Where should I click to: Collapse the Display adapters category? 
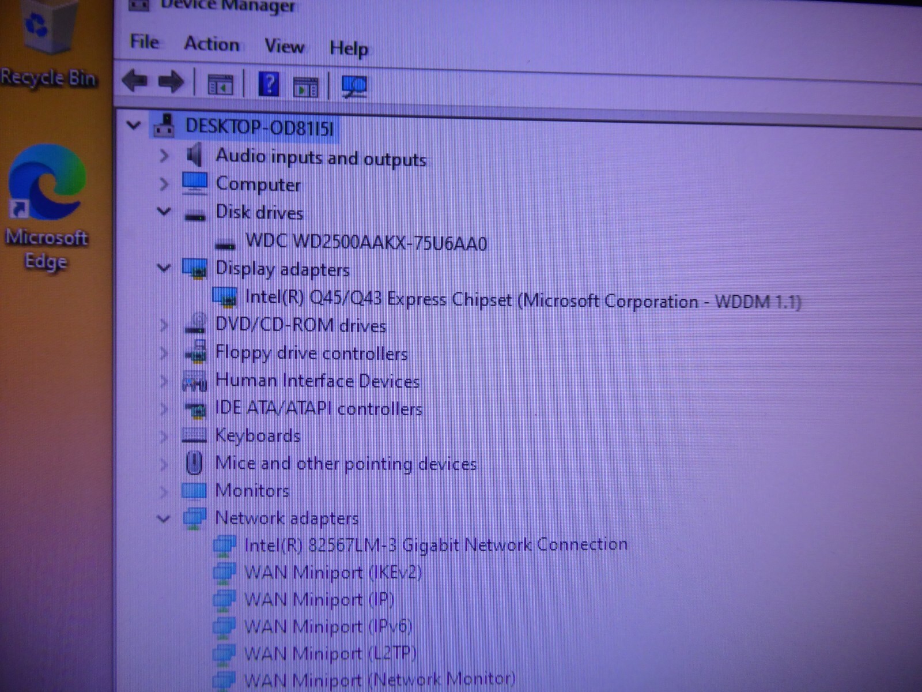164,268
